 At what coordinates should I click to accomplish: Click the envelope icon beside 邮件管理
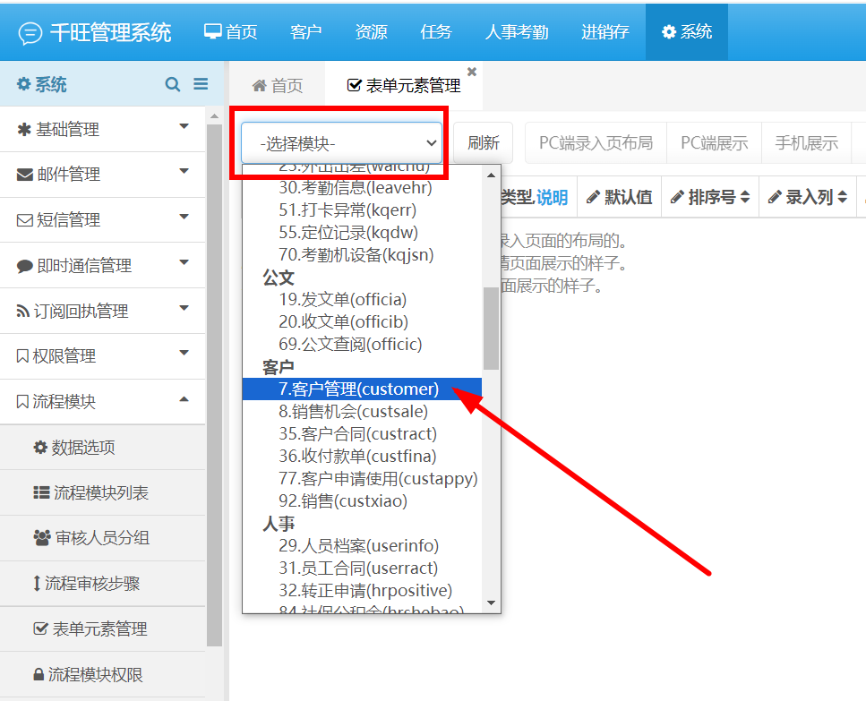(25, 175)
